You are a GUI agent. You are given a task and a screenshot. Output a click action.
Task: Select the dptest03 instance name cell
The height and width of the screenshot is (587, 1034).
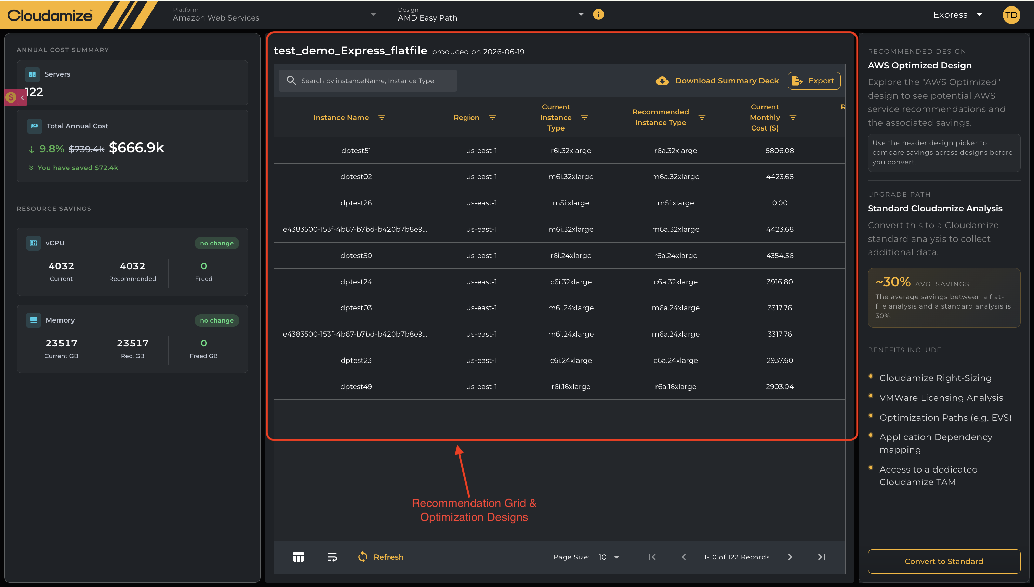[356, 308]
